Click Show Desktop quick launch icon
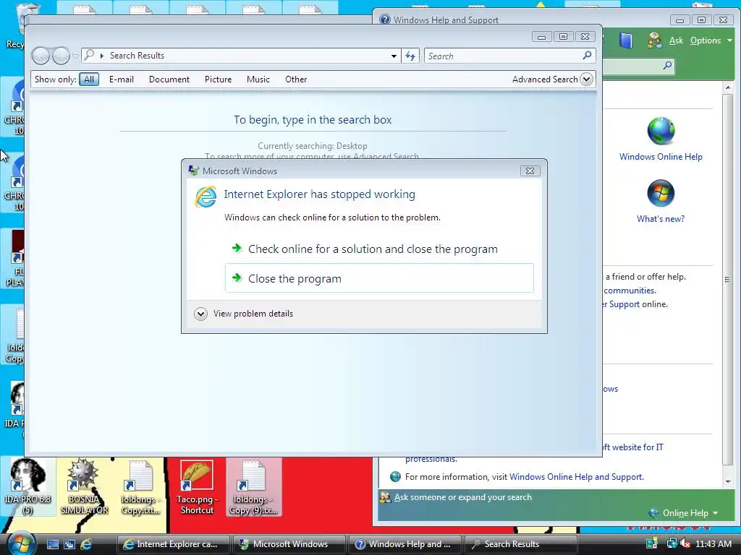 coord(52,544)
